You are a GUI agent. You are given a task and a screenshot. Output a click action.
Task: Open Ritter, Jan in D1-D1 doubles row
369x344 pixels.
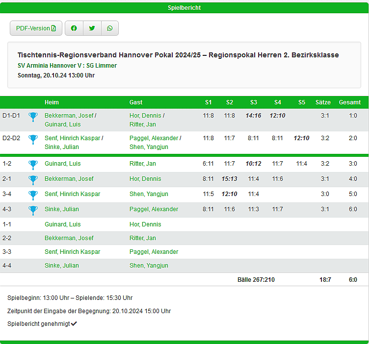(x=143, y=124)
